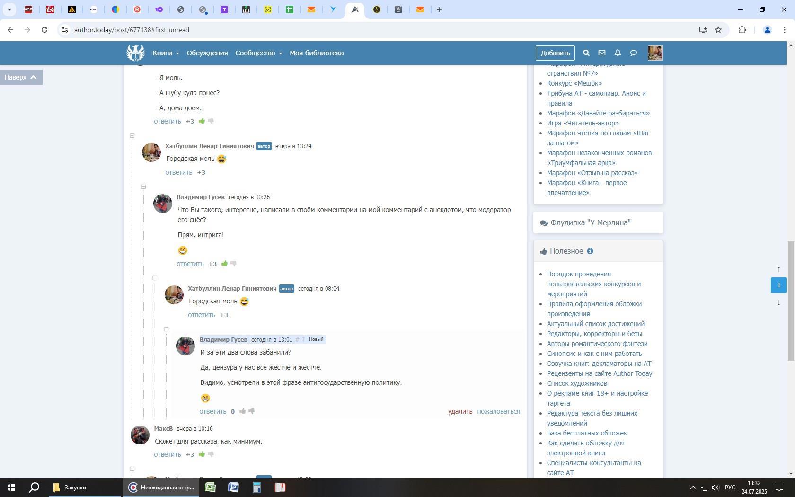Collapse the thread starting at сегодня 13:01
This screenshot has width=795, height=497.
click(166, 329)
